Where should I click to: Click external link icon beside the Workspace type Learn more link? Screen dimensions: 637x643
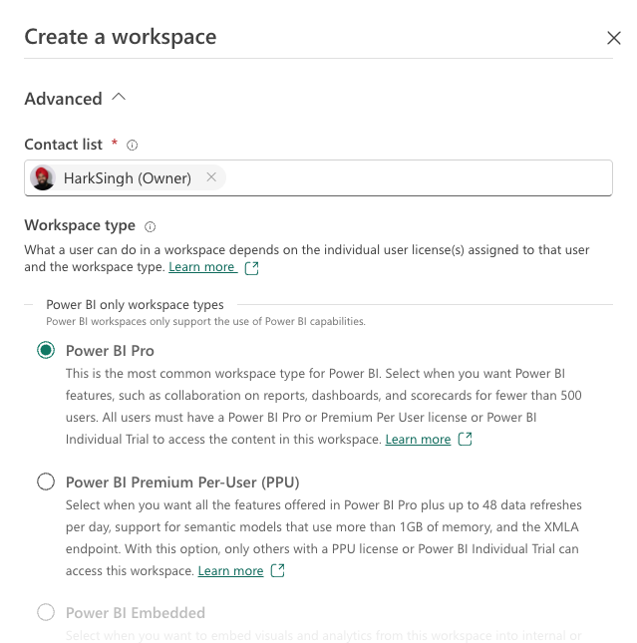(x=251, y=268)
